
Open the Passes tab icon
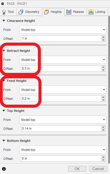69,12
